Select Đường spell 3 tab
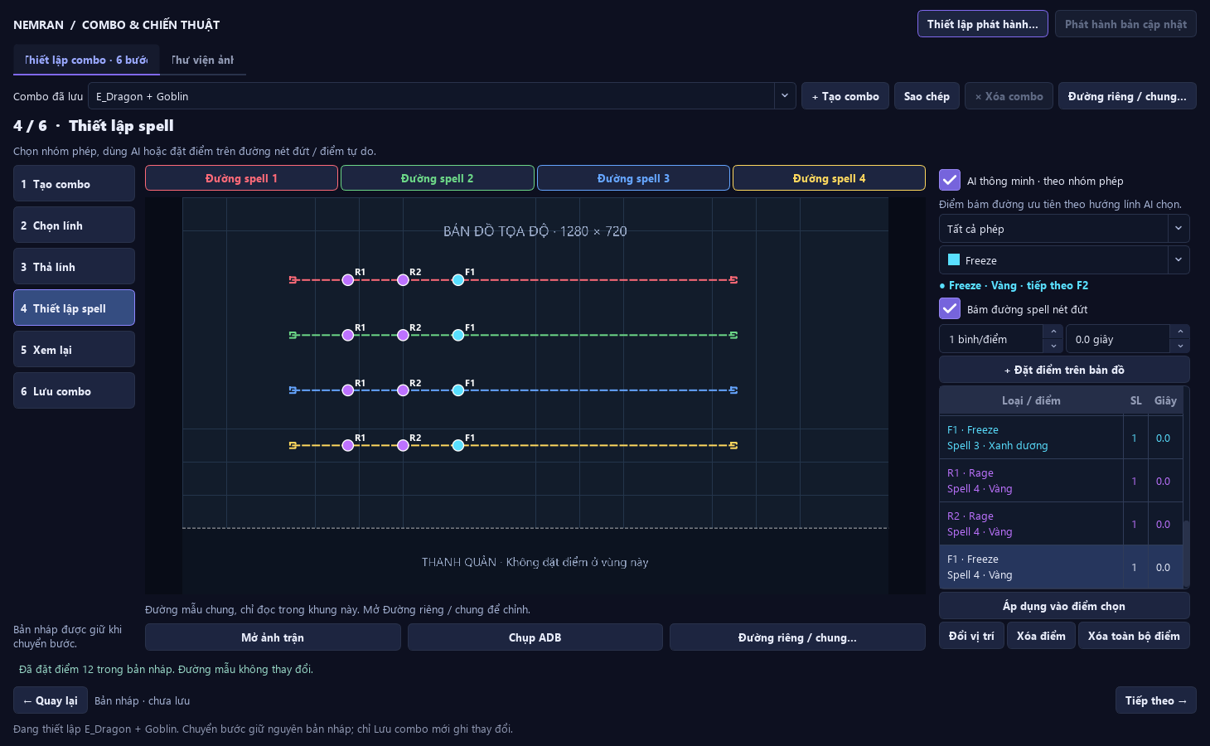This screenshot has width=1210, height=746. [633, 178]
